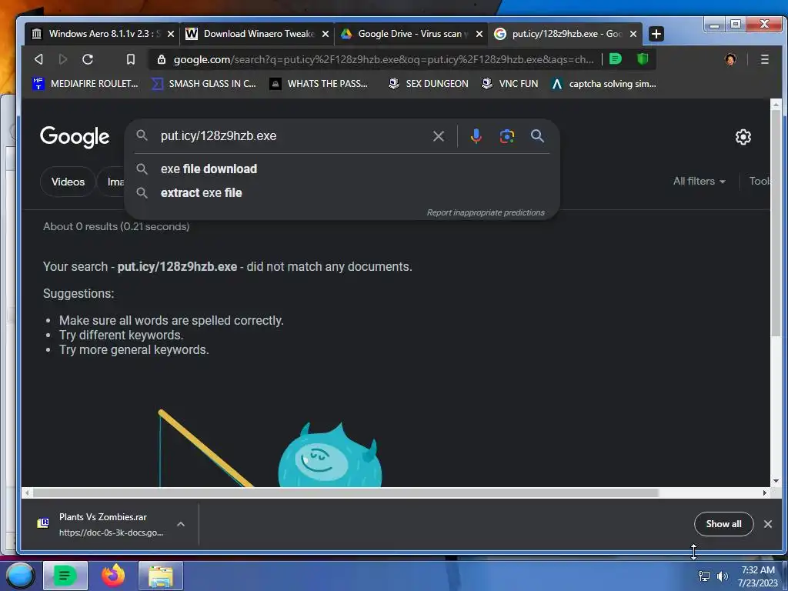The width and height of the screenshot is (788, 591).
Task: Open the browser profile avatar
Action: click(x=730, y=59)
